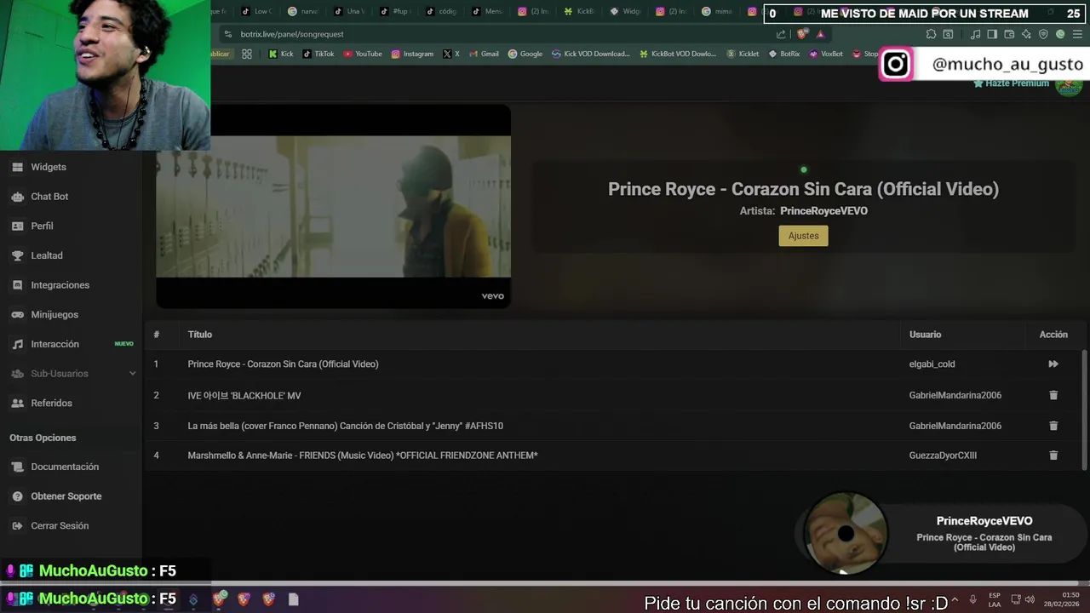Open the Instagram bookmark
Screen dimensions: 1090x613
coord(412,54)
